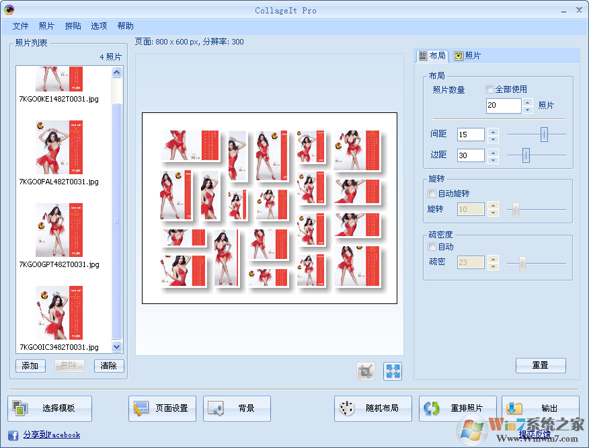This screenshot has height=448, width=589.
Task: Click the down arrow next to 边距 value
Action: [x=492, y=159]
